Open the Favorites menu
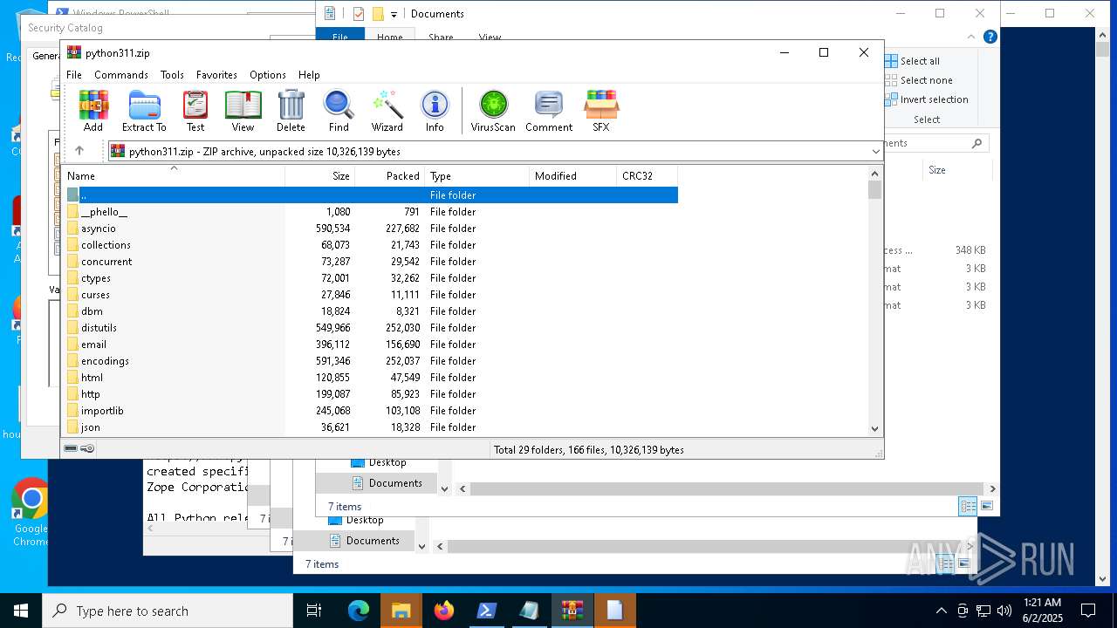 pyautogui.click(x=216, y=75)
